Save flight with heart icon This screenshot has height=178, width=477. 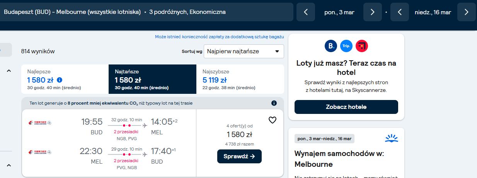point(273,120)
